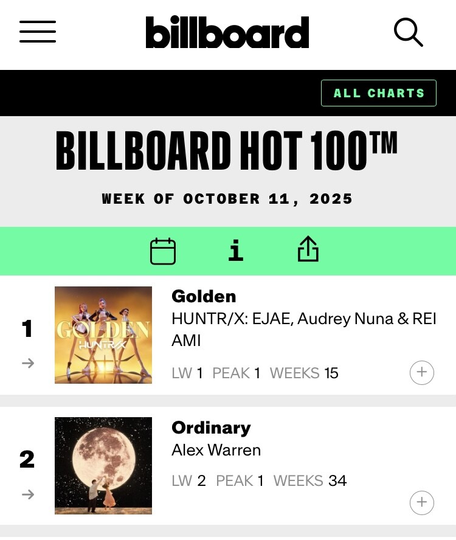Click the number 2 rank position
Image resolution: width=456 pixels, height=540 pixels.
pos(27,460)
